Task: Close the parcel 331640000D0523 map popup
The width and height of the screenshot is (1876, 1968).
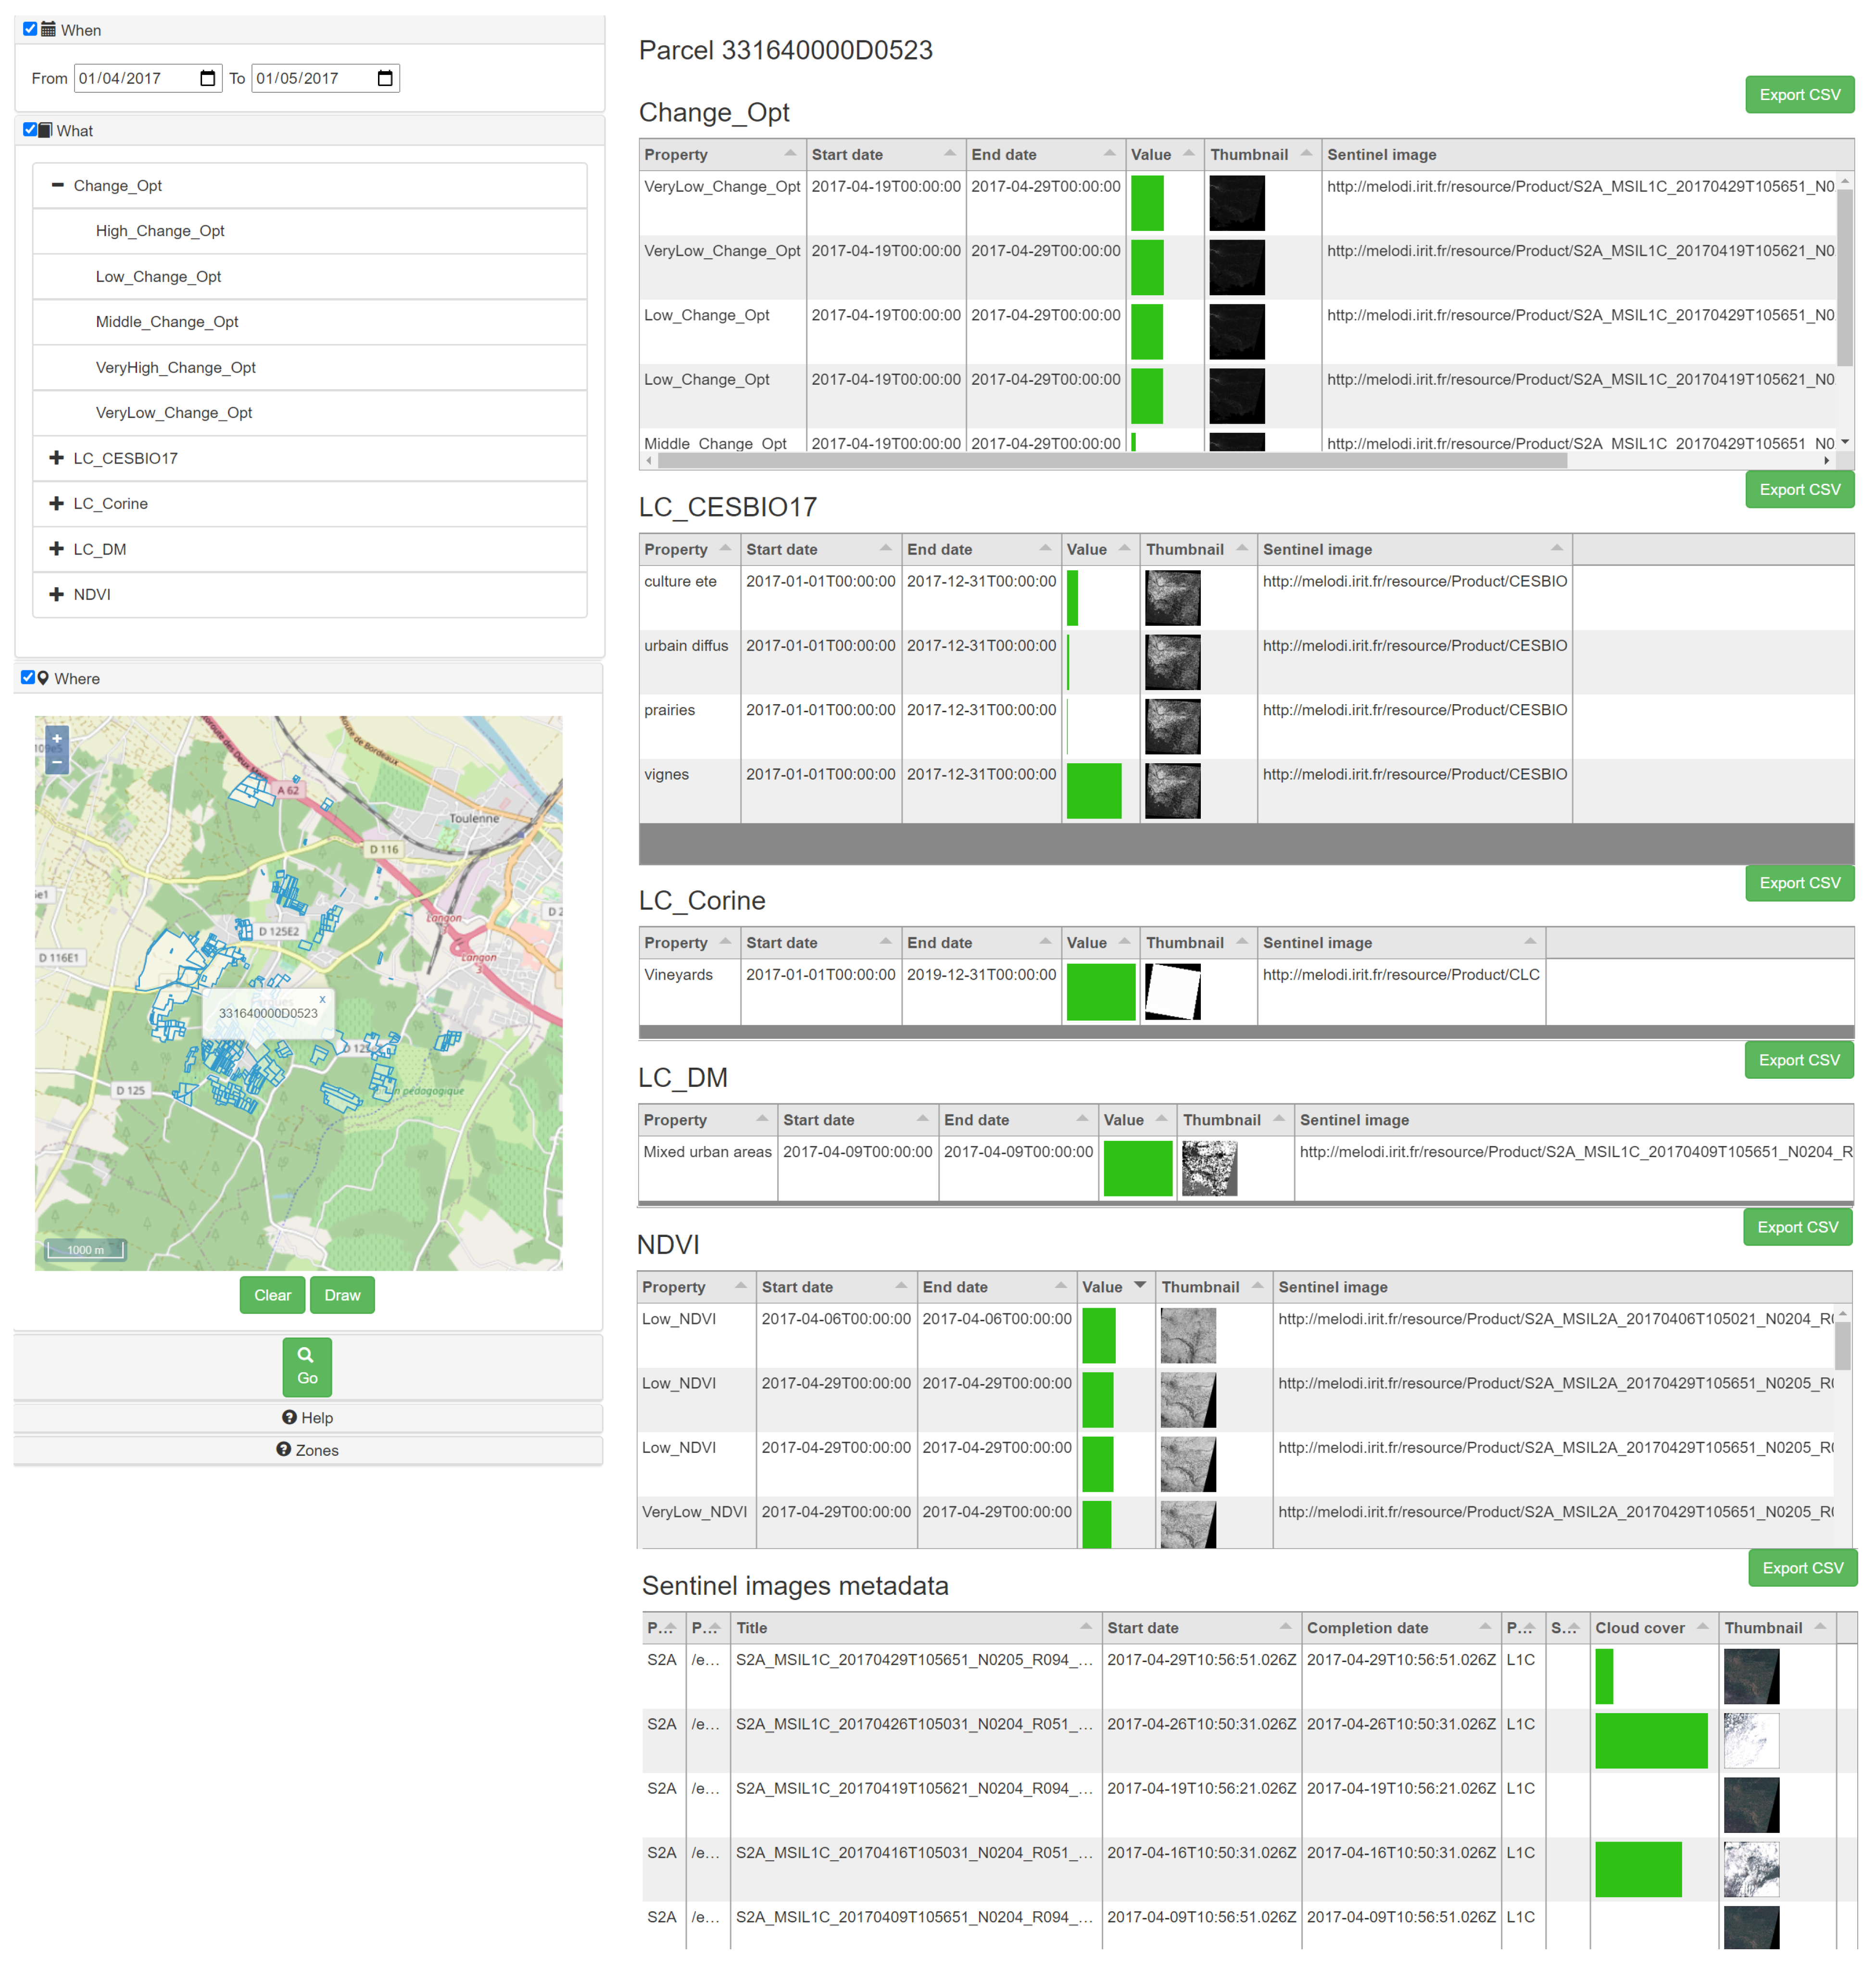Action: (322, 998)
